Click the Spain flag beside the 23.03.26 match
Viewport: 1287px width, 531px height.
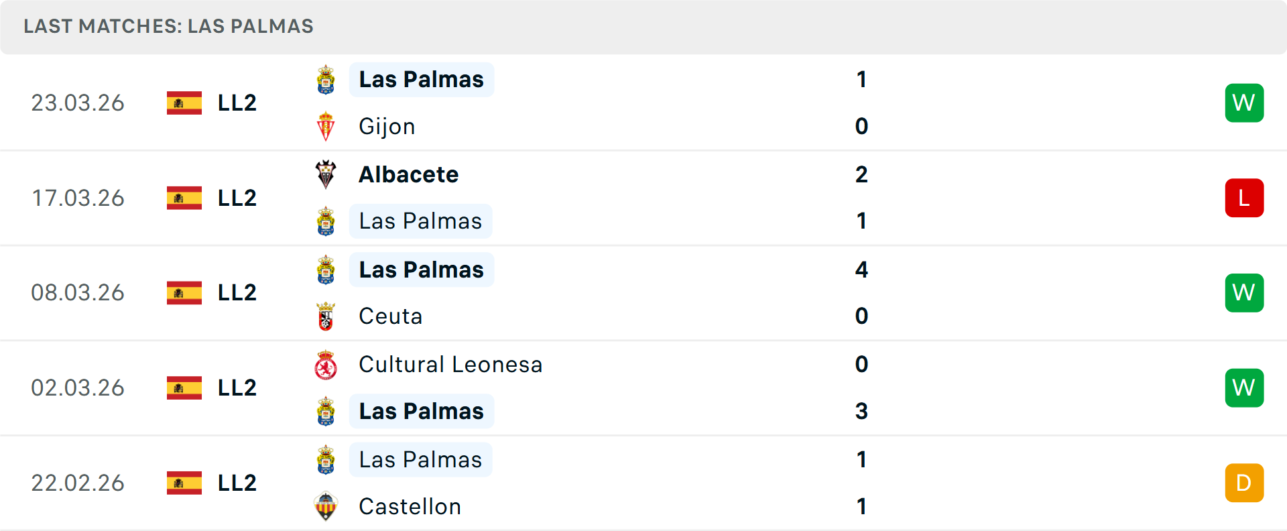184,103
